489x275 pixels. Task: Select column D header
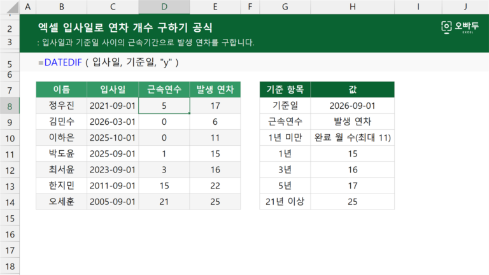tap(164, 7)
